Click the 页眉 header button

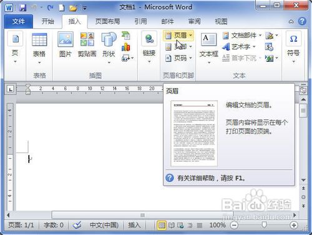(178, 36)
